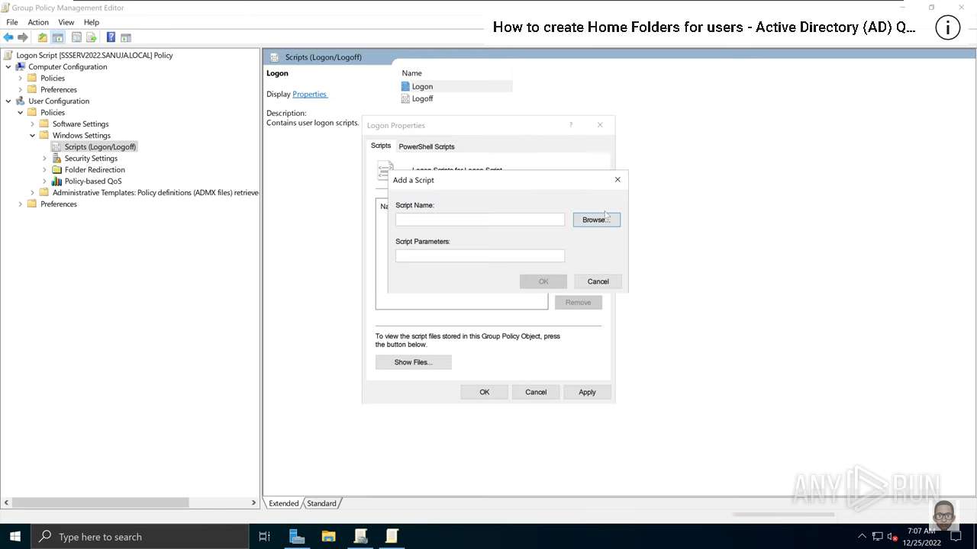Click the Show Files button
The image size is (977, 549).
[x=413, y=362]
